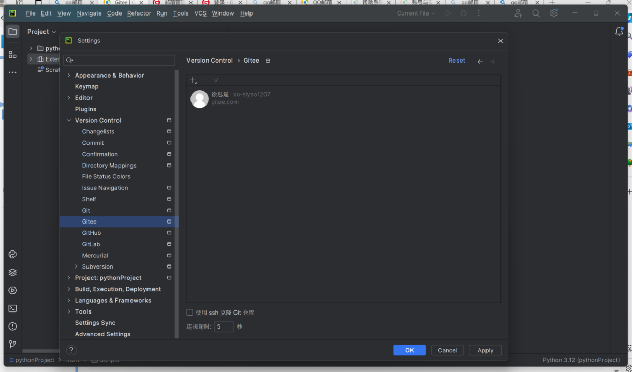
Task: Enable the ssh clone Git checkbox
Action: (x=190, y=313)
